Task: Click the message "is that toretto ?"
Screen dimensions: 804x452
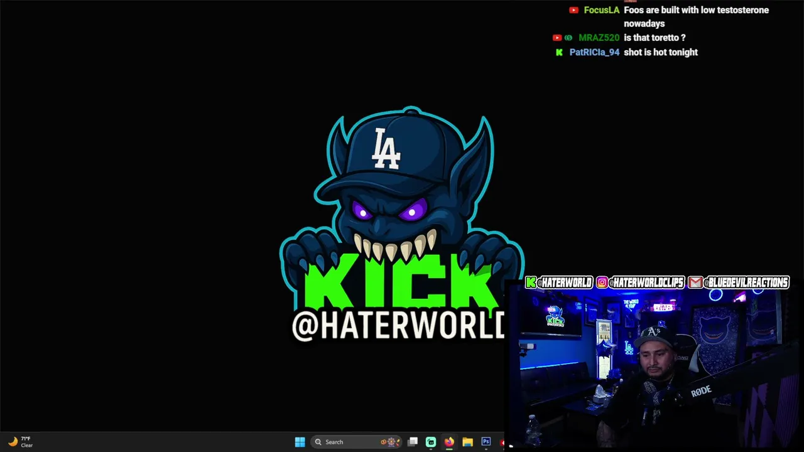Action: pos(655,38)
